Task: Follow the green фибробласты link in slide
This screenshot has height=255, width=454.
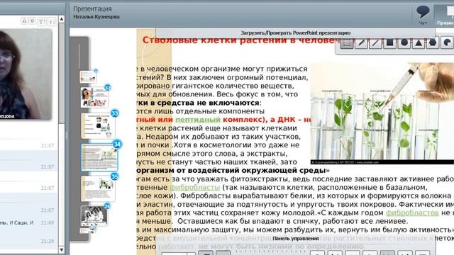Action: tap(195, 188)
